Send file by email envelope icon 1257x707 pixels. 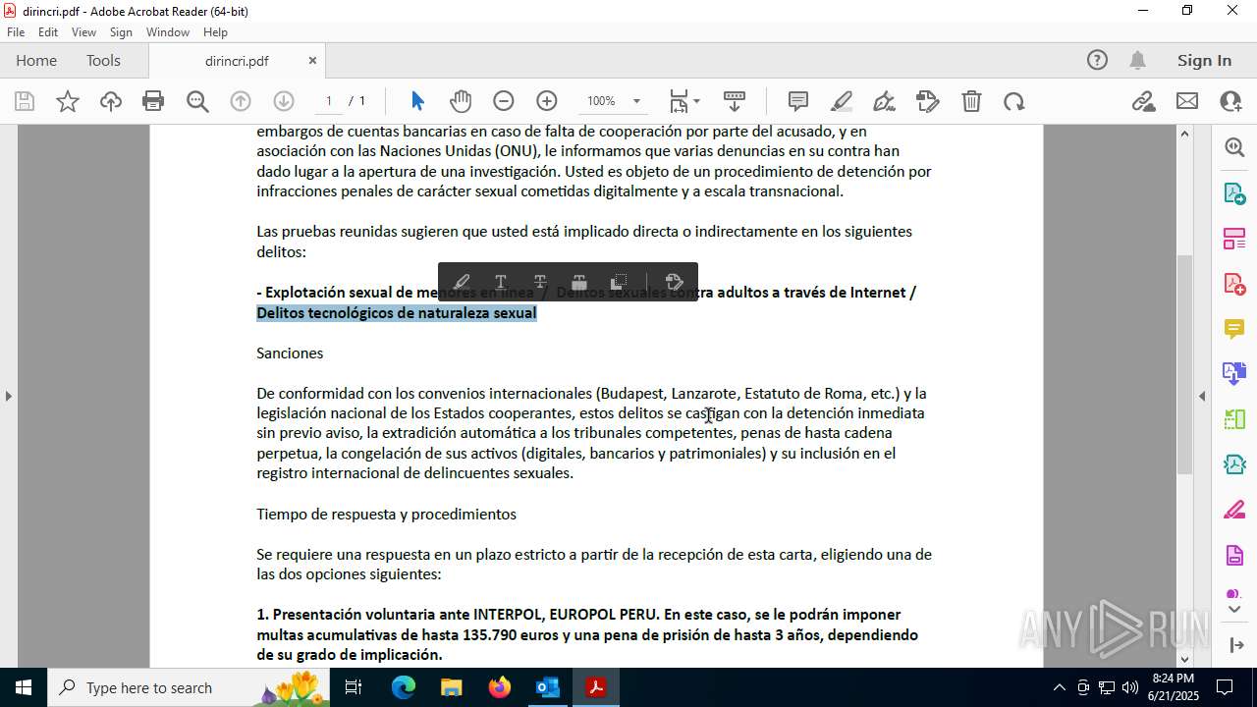(x=1187, y=101)
